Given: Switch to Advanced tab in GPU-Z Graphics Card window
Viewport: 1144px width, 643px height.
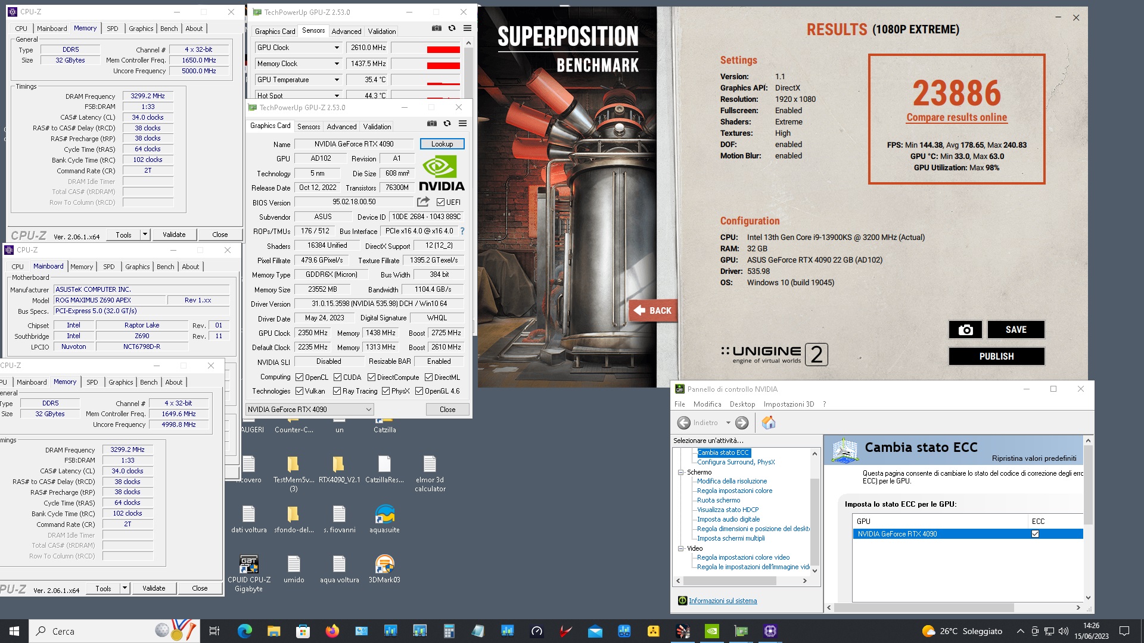Looking at the screenshot, I should [341, 127].
